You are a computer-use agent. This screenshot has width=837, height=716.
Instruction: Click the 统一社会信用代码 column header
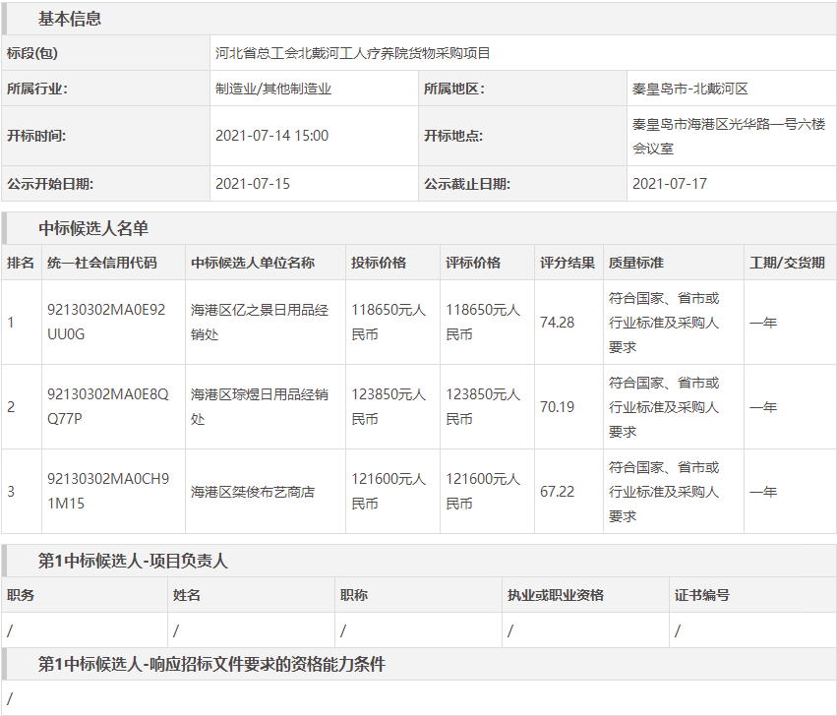(101, 263)
